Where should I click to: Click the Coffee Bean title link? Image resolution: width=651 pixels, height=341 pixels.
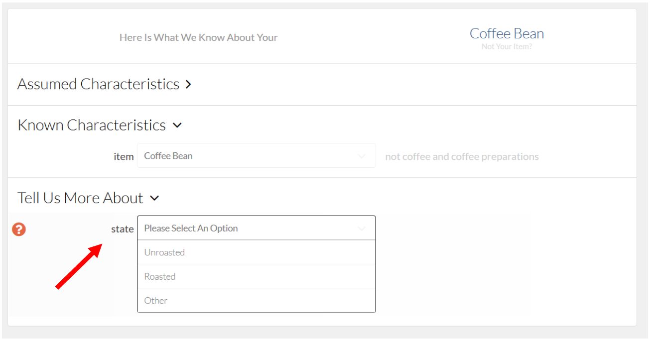(507, 33)
